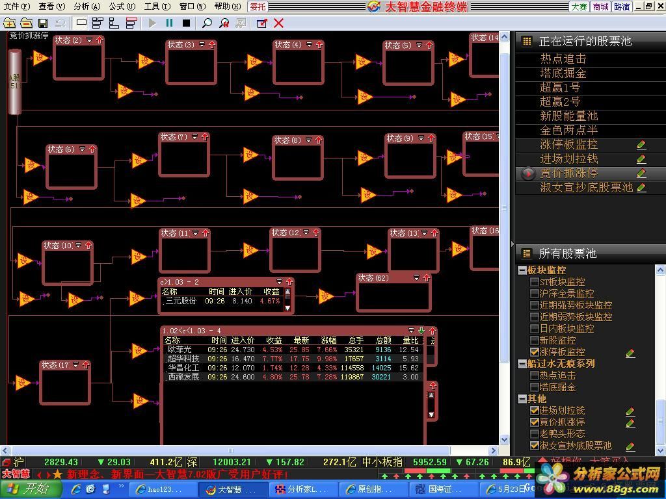Click the grid icon beside 正在运行的股票池
The image size is (666, 499).
(x=527, y=41)
